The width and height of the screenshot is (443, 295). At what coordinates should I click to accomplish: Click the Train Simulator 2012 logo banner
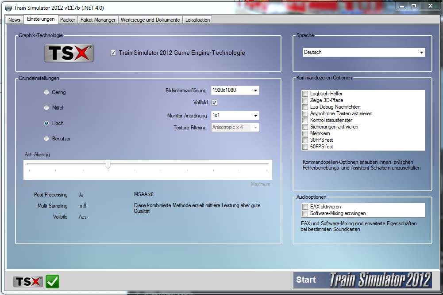pyautogui.click(x=380, y=280)
